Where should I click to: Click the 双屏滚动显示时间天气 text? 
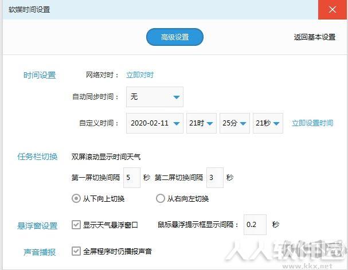pyautogui.click(x=106, y=157)
